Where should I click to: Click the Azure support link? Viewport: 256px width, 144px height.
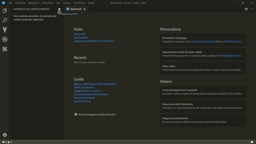233,42
